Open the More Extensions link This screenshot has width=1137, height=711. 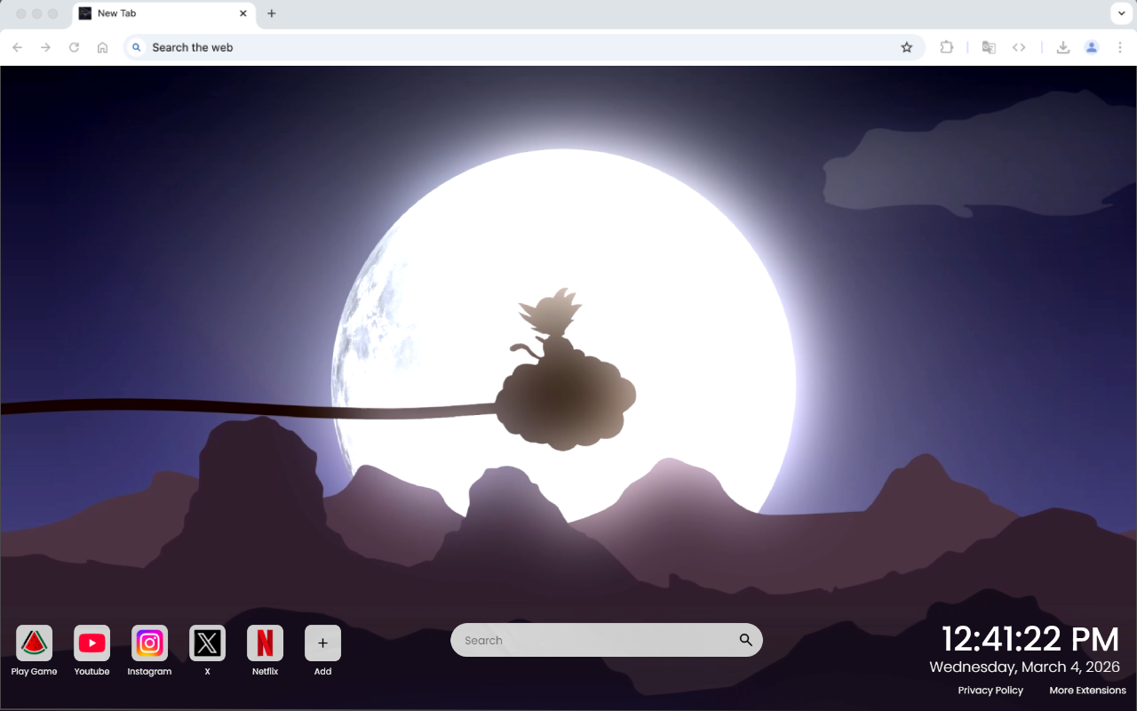pos(1087,691)
